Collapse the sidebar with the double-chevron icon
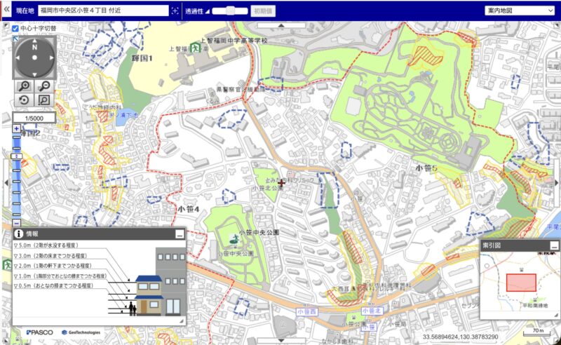Image resolution: width=561 pixels, height=345 pixels. pyautogui.click(x=6, y=11)
